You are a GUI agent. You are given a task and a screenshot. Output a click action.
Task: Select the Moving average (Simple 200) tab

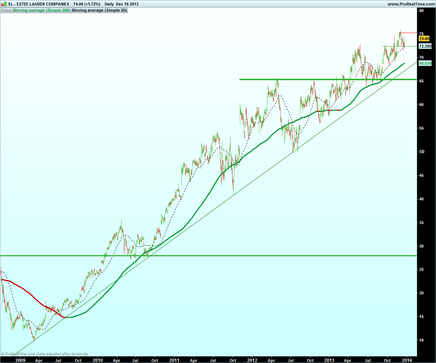(x=41, y=10)
